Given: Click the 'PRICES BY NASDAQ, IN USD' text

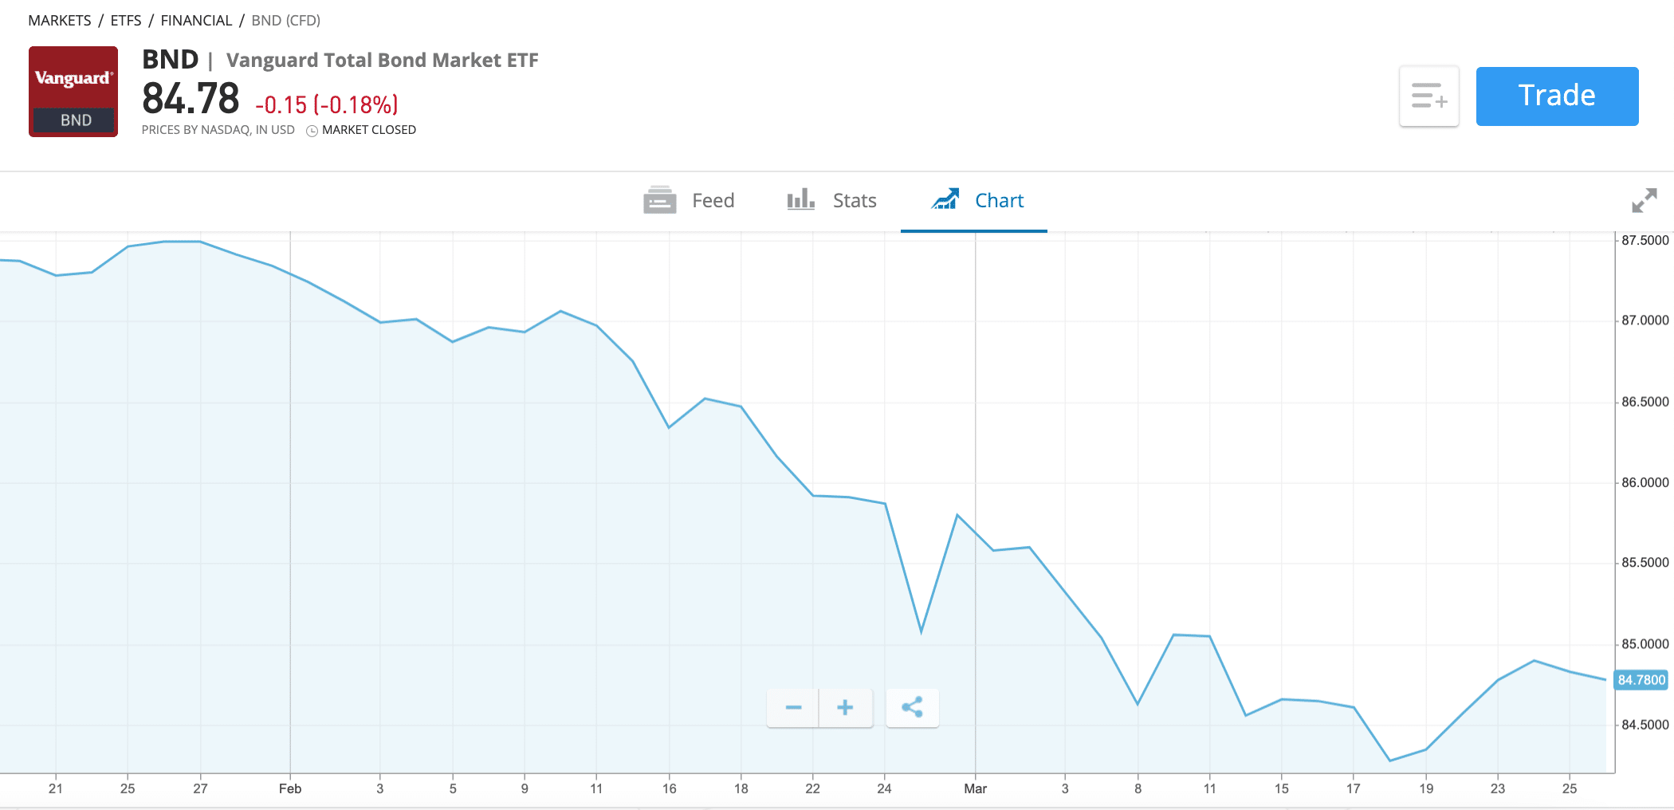Looking at the screenshot, I should point(218,130).
